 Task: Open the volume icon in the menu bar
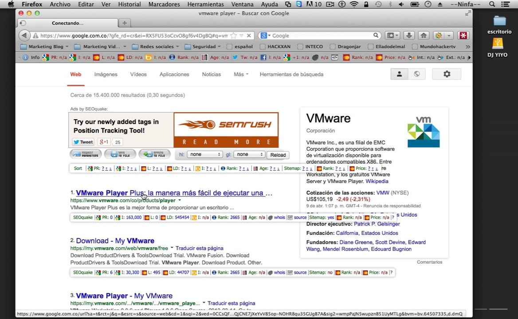(401, 4)
